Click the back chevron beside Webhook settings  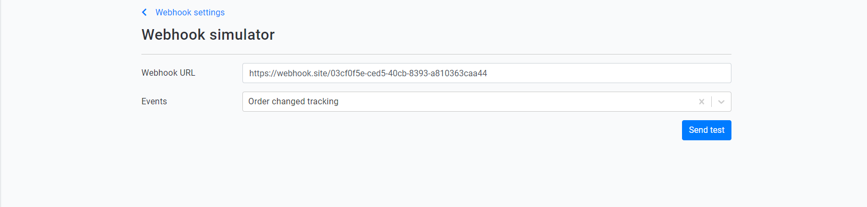click(144, 12)
